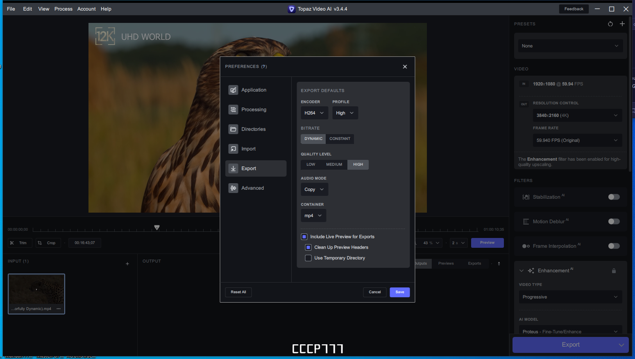Image resolution: width=635 pixels, height=359 pixels.
Task: Click the Reset All button
Action: pos(238,292)
